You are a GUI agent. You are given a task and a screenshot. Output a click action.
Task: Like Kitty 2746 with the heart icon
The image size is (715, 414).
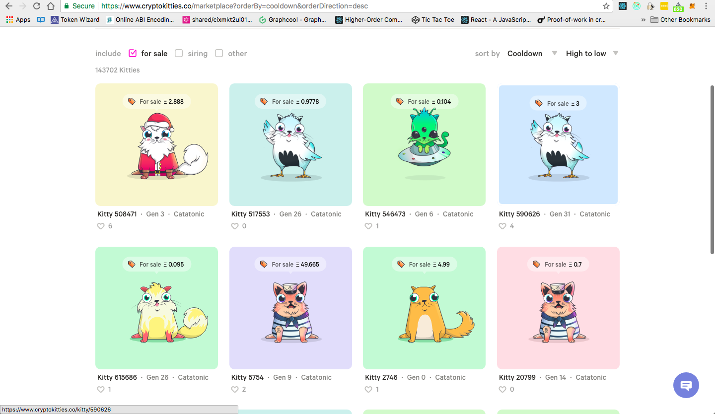point(368,389)
